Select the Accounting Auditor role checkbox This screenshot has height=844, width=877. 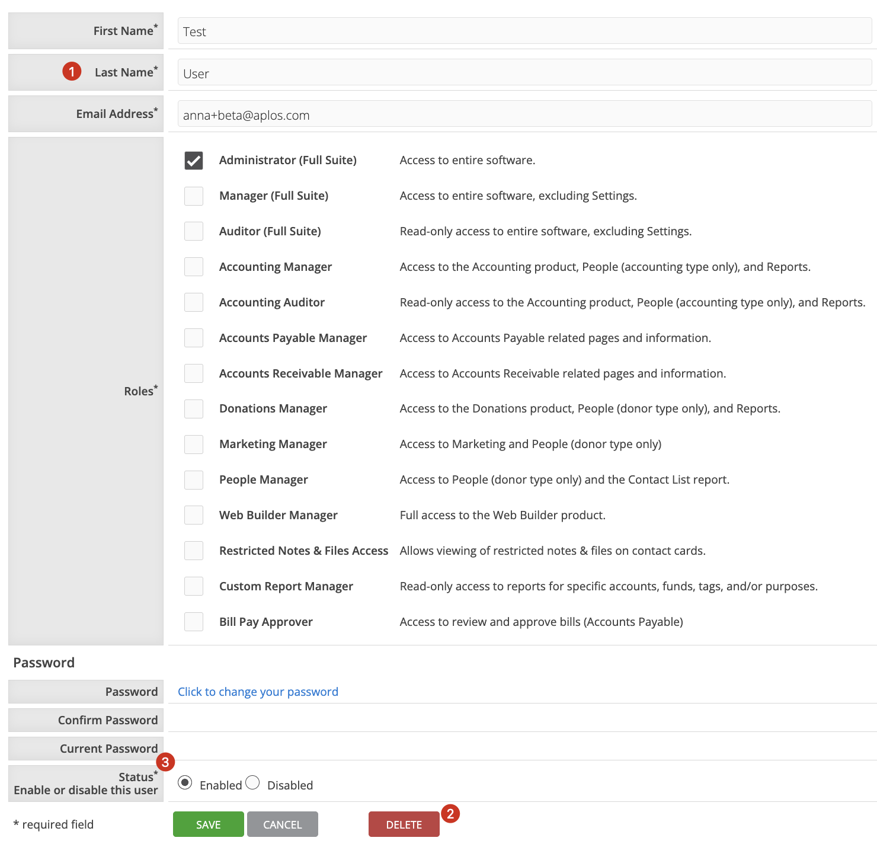coord(194,302)
